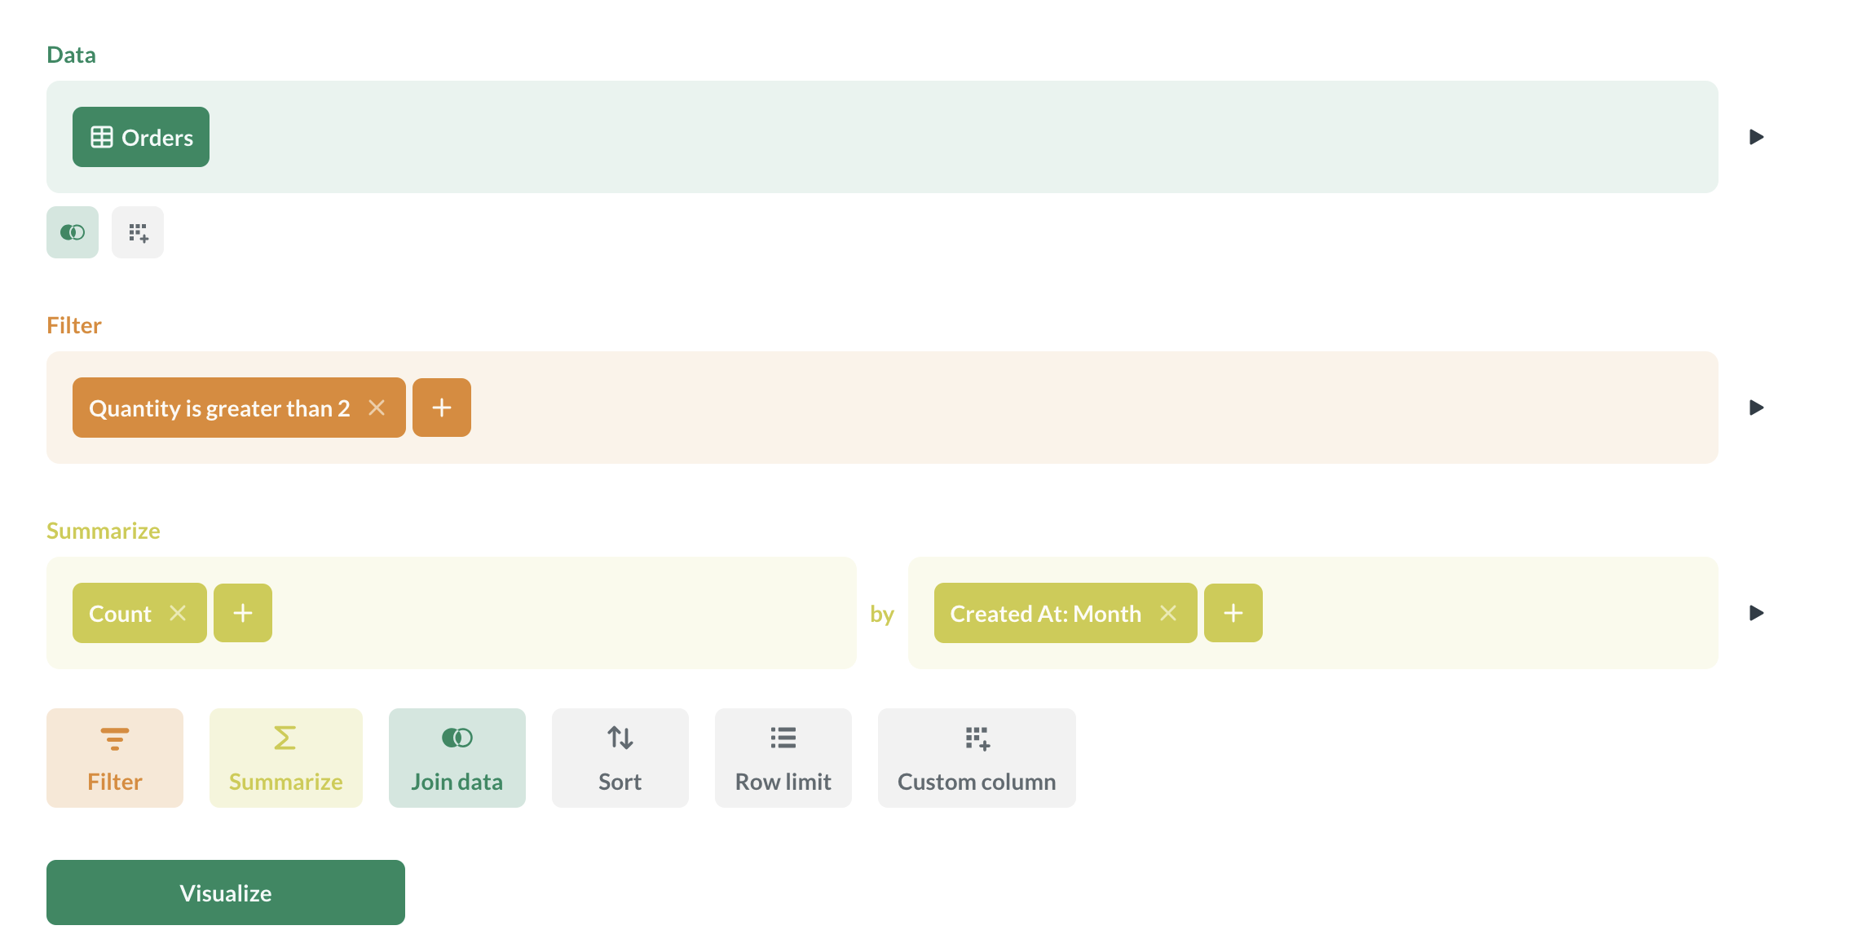Add a Sort step
Screen dimensions: 1862x952
pos(620,758)
